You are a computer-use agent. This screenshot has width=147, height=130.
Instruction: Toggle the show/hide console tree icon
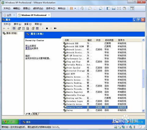(14, 28)
